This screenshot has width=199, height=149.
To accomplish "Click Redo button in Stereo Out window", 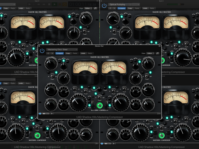I will (x=90, y=53).
